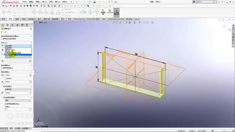Check the reverse direction box under thickness
235x132 pixels.
pyautogui.click(x=6, y=78)
